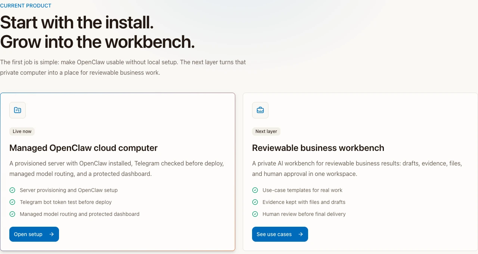478x254 pixels.
Task: Click check icon beside Evidence kept with files
Action: pos(255,202)
